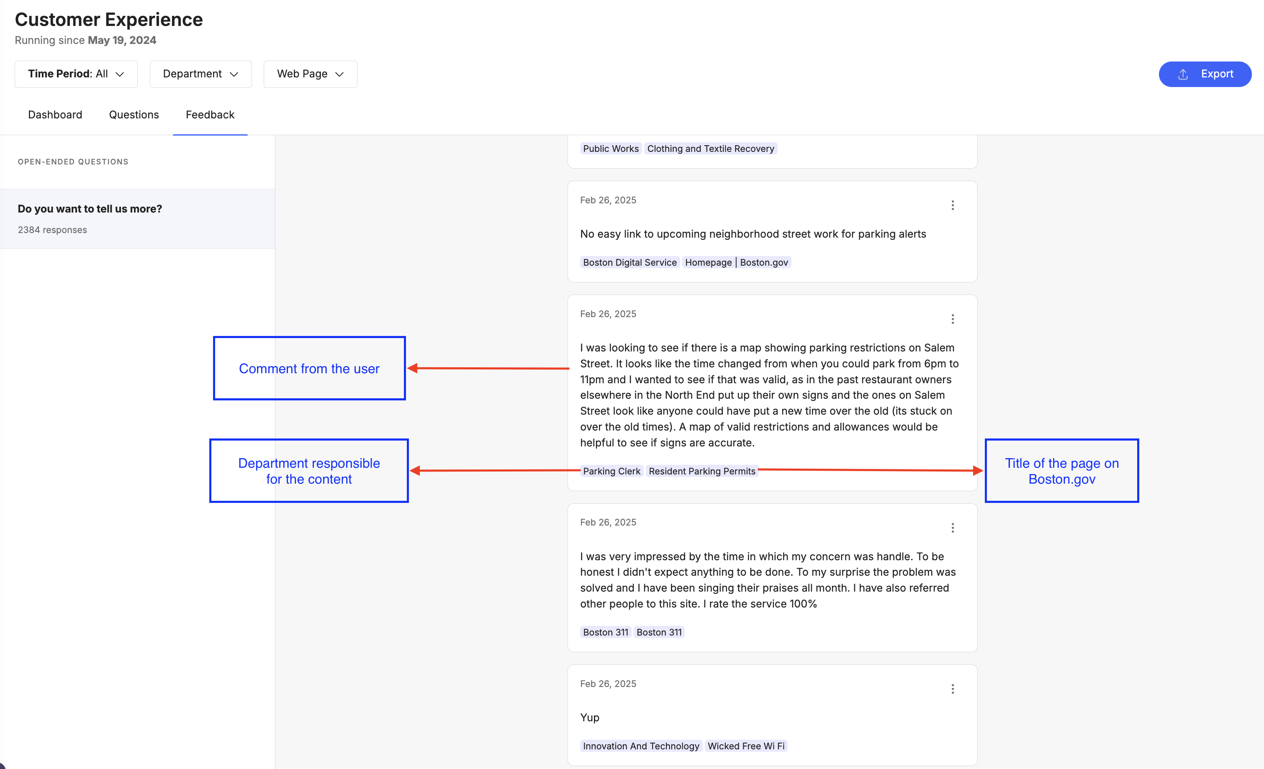This screenshot has height=769, width=1264.
Task: Open the Web Page filter dropdown
Action: click(x=310, y=74)
